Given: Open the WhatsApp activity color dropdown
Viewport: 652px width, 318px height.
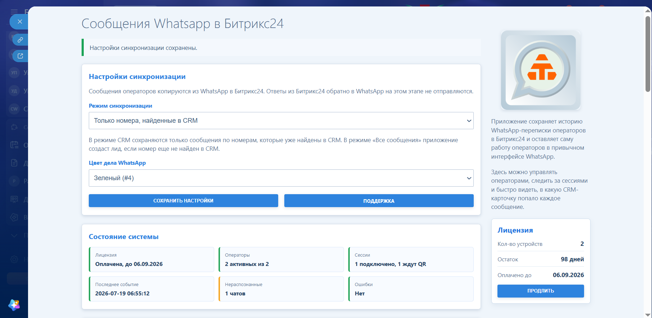Looking at the screenshot, I should coord(281,178).
